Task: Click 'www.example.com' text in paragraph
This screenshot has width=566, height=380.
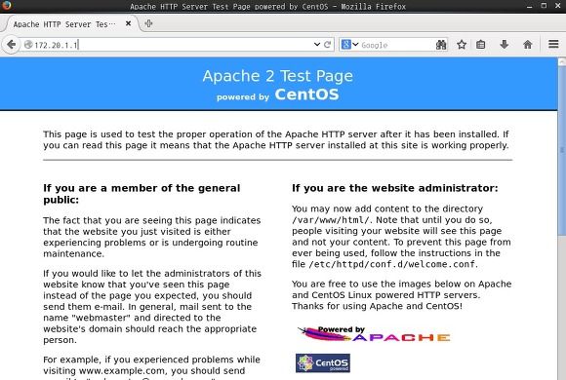Action: coord(122,370)
